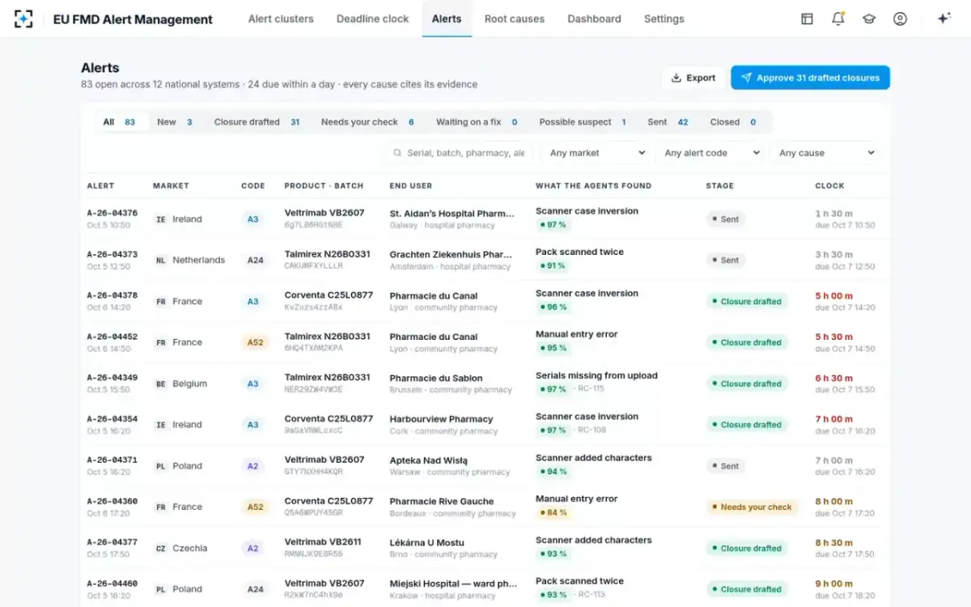This screenshot has height=607, width=971.
Task: Click the CLOCK column header
Action: pos(830,186)
